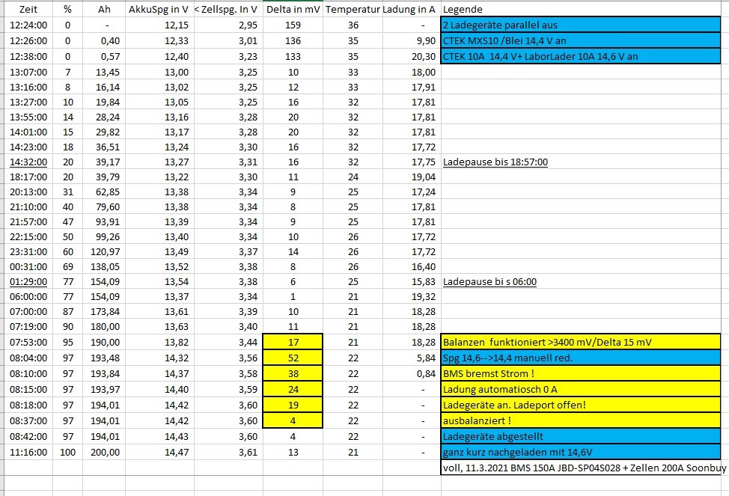Select the voltage value '14,47'
This screenshot has height=496, width=729.
159,453
